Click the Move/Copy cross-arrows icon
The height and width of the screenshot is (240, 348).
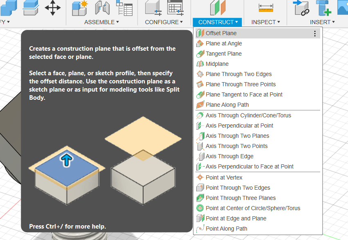coord(53,8)
